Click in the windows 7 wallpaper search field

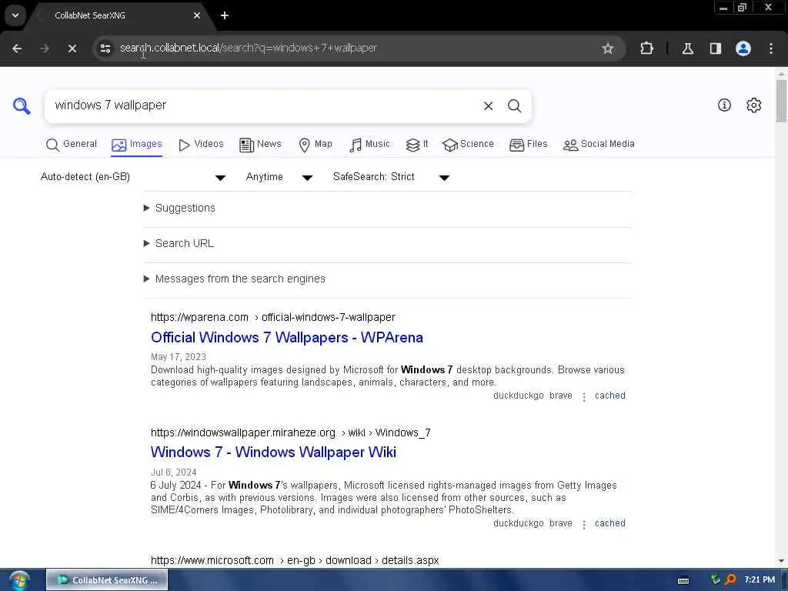point(262,105)
